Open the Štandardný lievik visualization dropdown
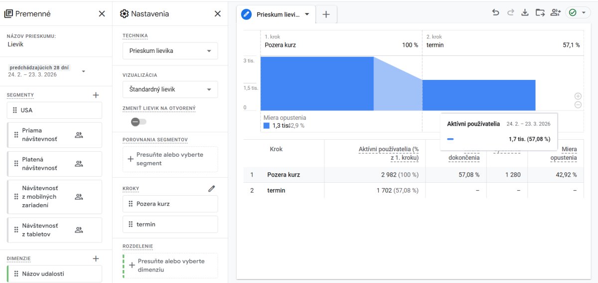This screenshot has height=283, width=598. pos(170,89)
